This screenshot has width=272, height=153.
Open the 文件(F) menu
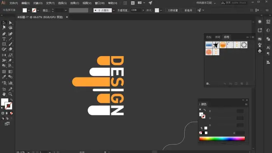[x=14, y=3]
